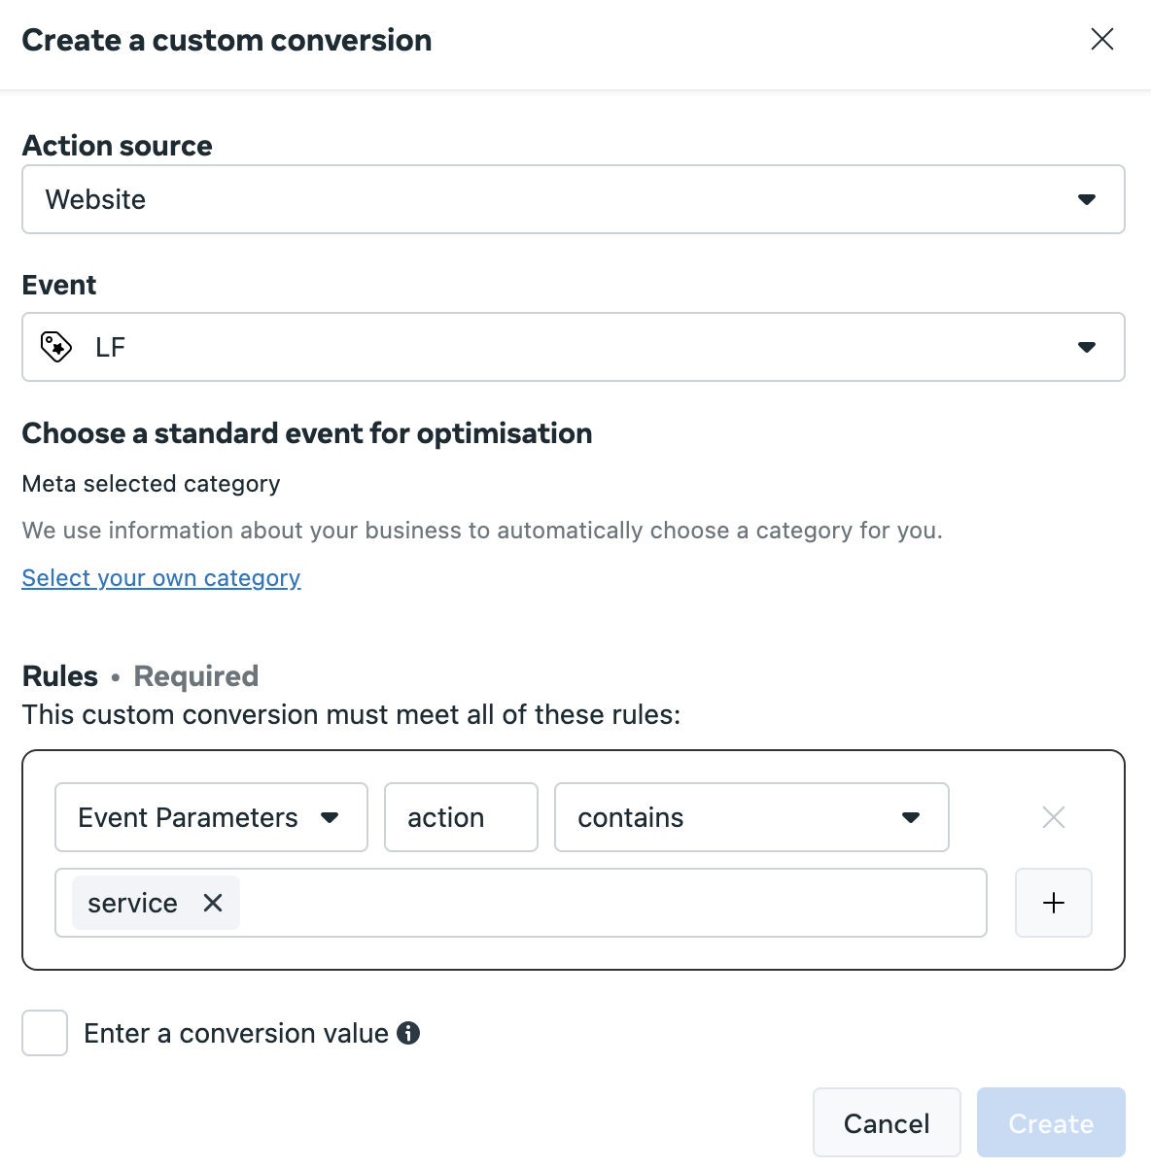Enable Enter a conversion value checkbox
This screenshot has height=1168, width=1151.
click(45, 1033)
